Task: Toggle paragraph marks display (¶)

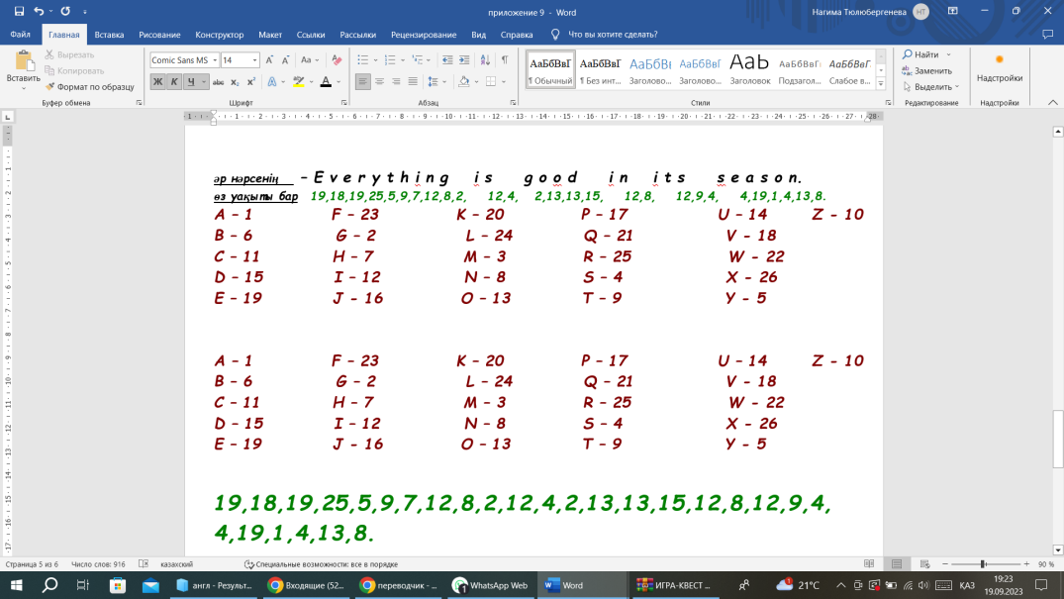Action: 505,60
